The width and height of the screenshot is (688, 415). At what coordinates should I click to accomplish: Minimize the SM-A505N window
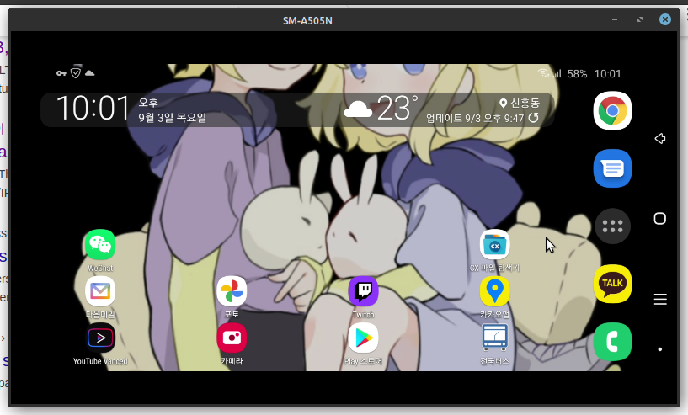point(615,19)
